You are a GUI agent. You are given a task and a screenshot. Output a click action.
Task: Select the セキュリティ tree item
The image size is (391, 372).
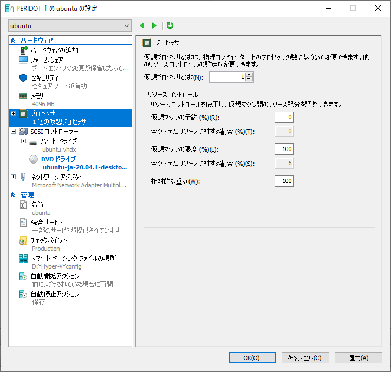tap(70, 82)
